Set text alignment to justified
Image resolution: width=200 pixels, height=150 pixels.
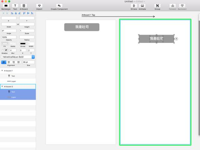18,62
